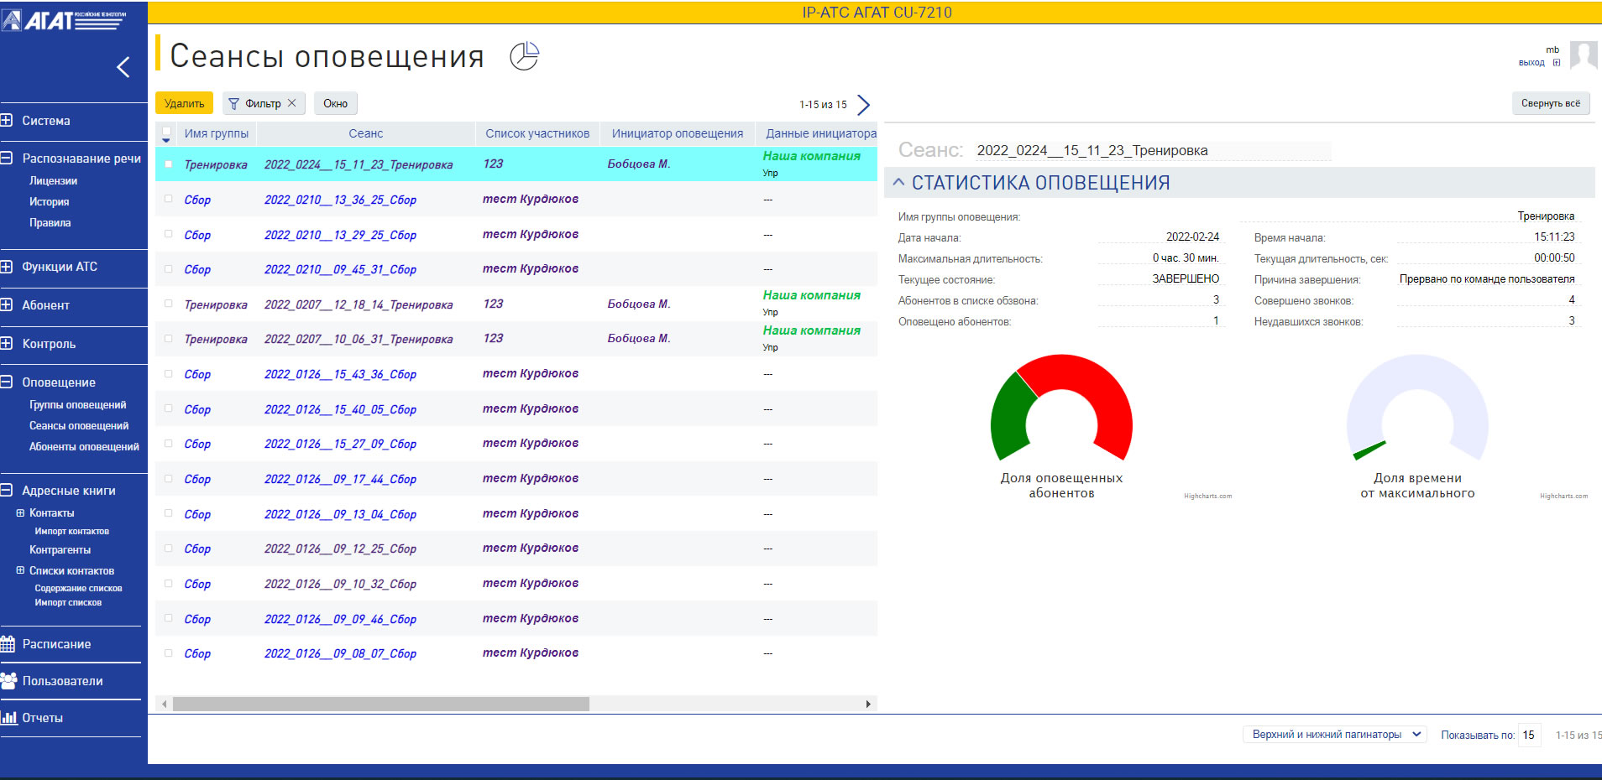Click the выход logout link
The image size is (1602, 780).
tap(1531, 63)
